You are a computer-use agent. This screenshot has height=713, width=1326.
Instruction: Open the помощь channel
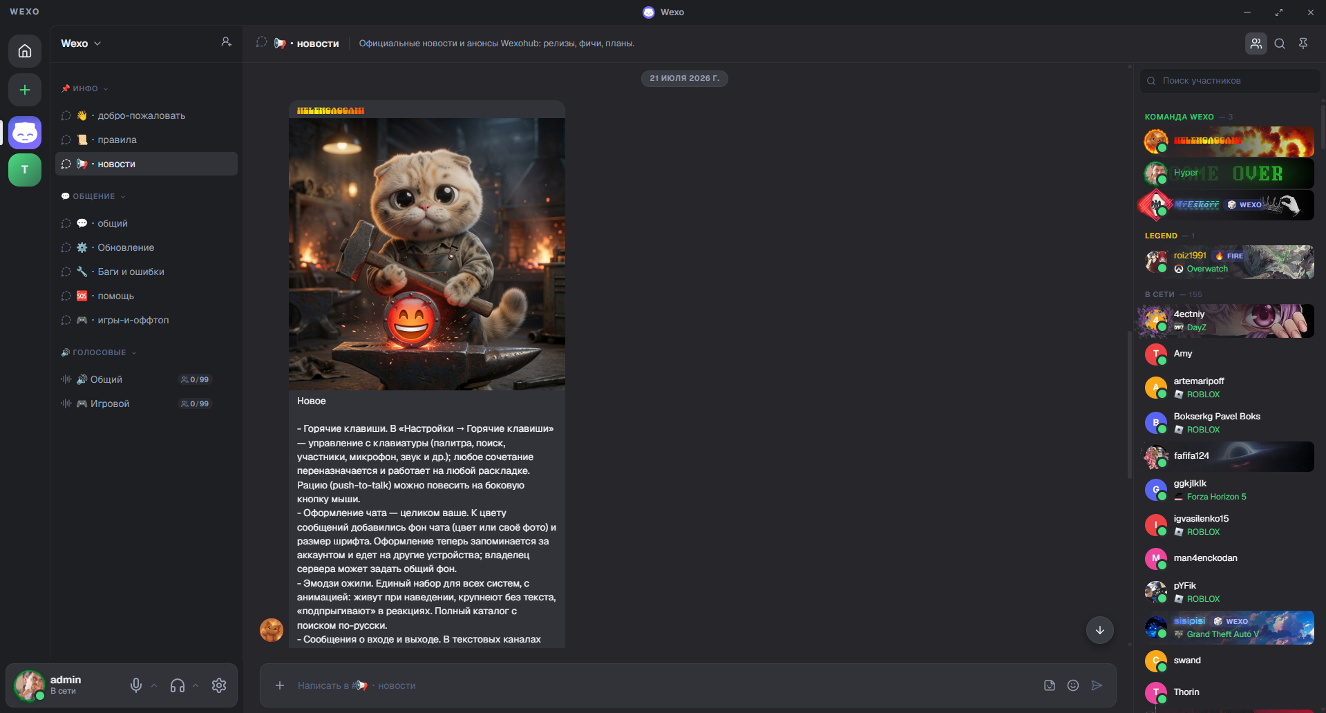[x=146, y=296]
